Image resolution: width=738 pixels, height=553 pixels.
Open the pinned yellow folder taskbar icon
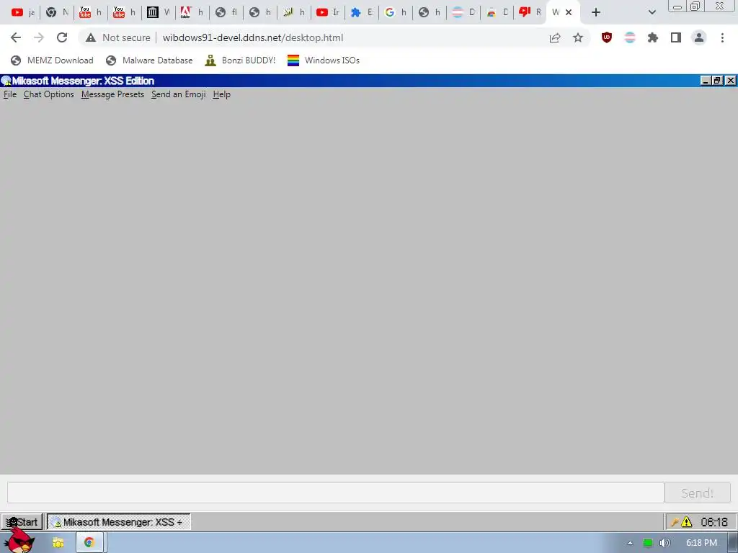coord(58,543)
